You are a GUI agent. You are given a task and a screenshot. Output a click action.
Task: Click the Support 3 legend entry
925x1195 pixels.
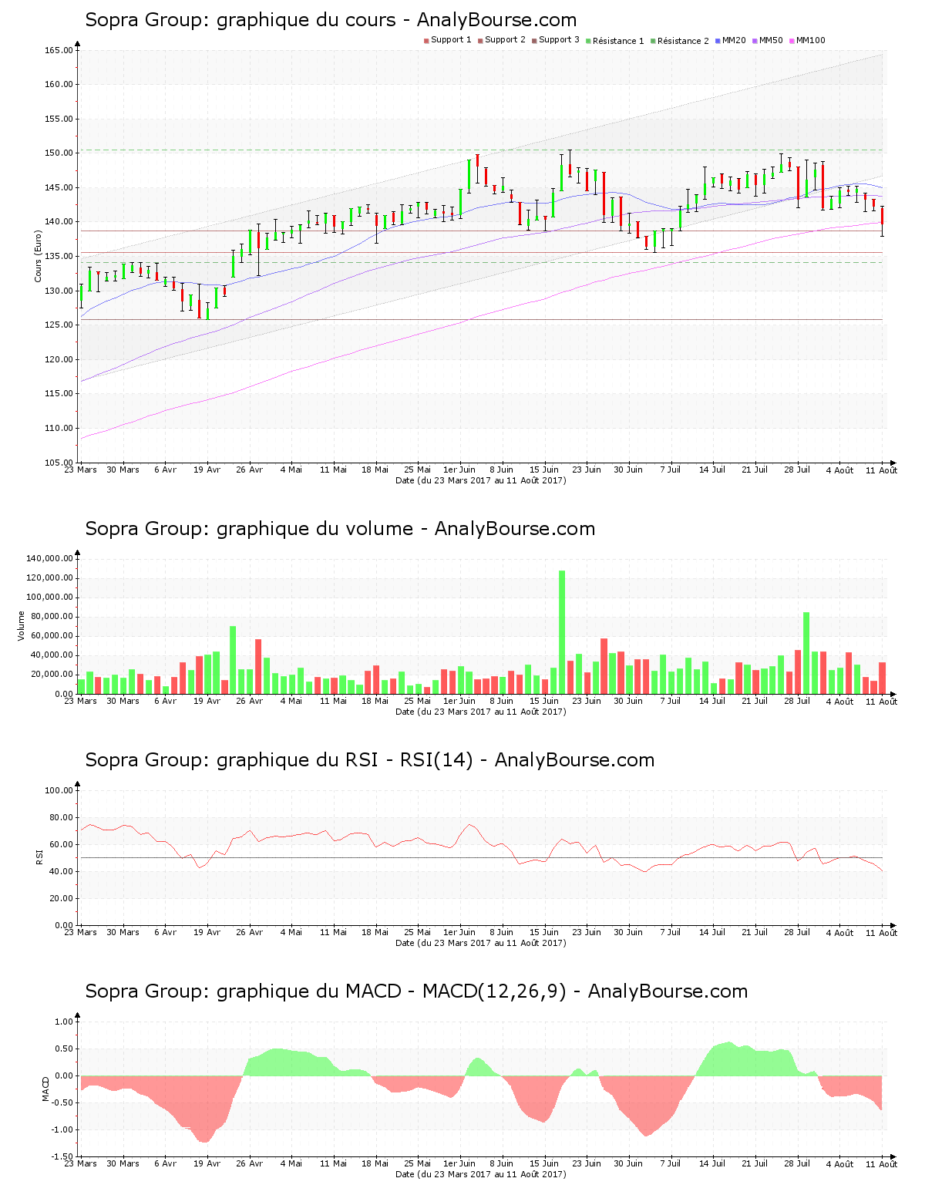(556, 40)
